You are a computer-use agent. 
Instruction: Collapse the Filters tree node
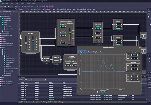(1, 48)
